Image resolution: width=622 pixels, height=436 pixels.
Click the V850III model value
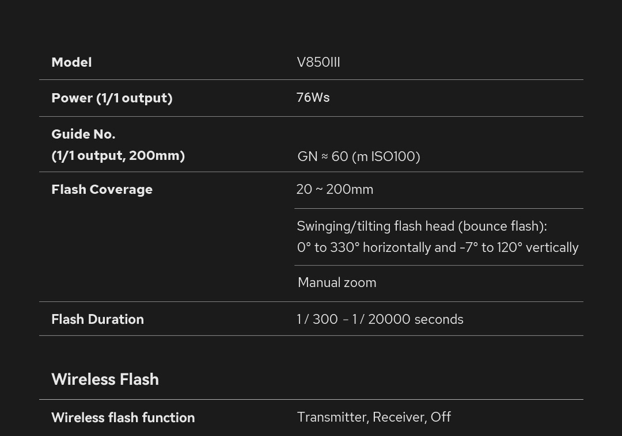pyautogui.click(x=318, y=62)
